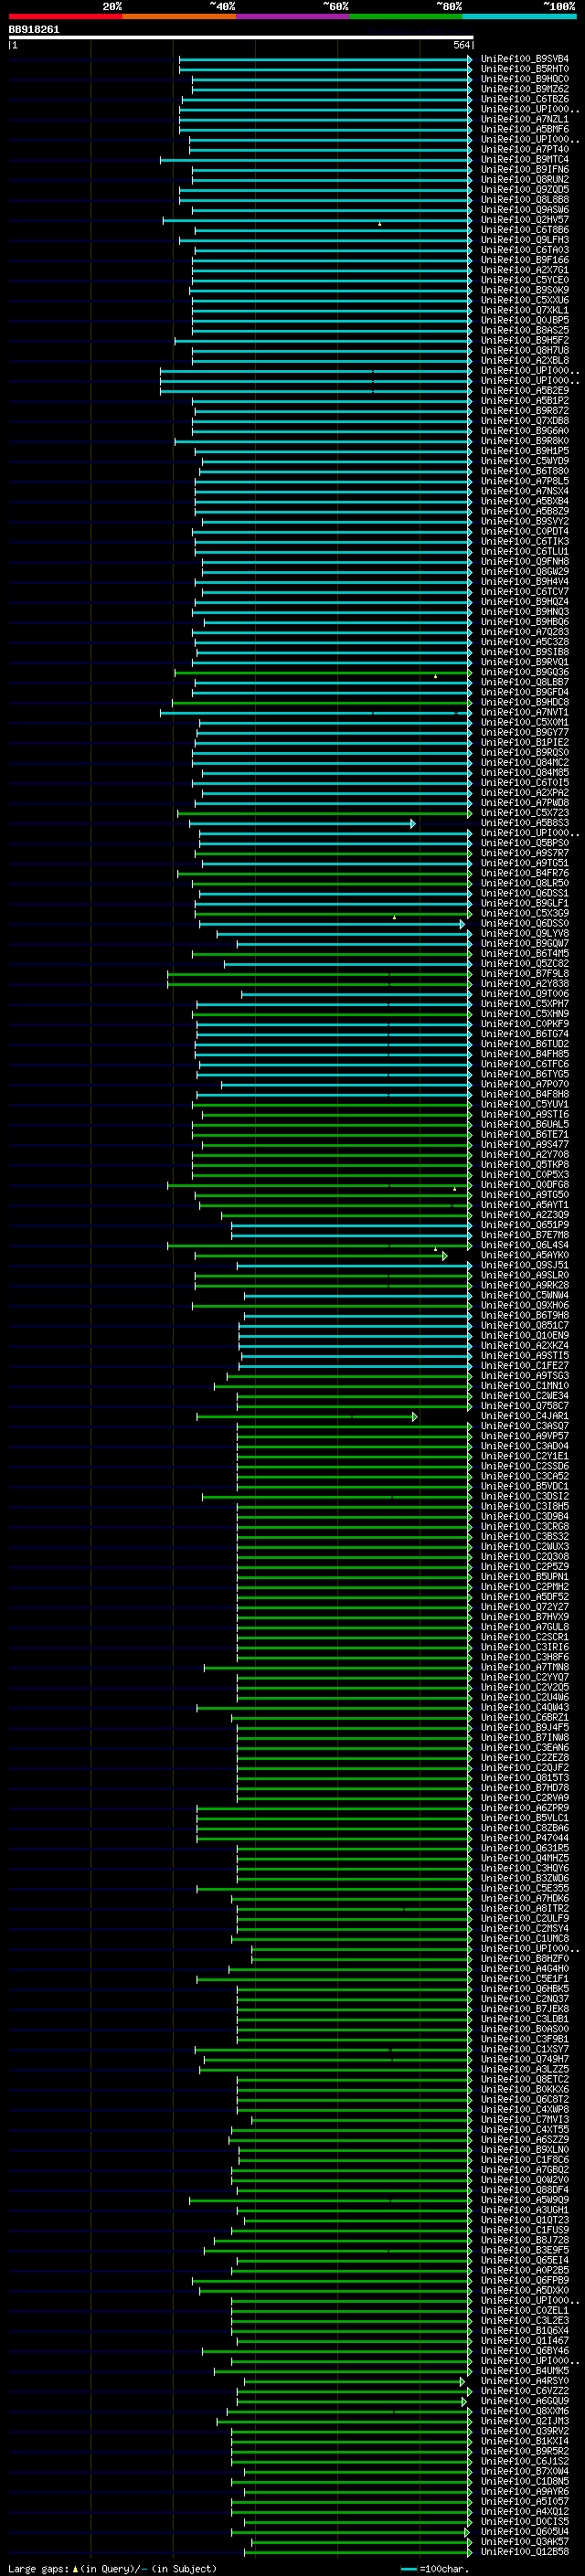Select label UniRef100_Q8H7U8

(525, 350)
